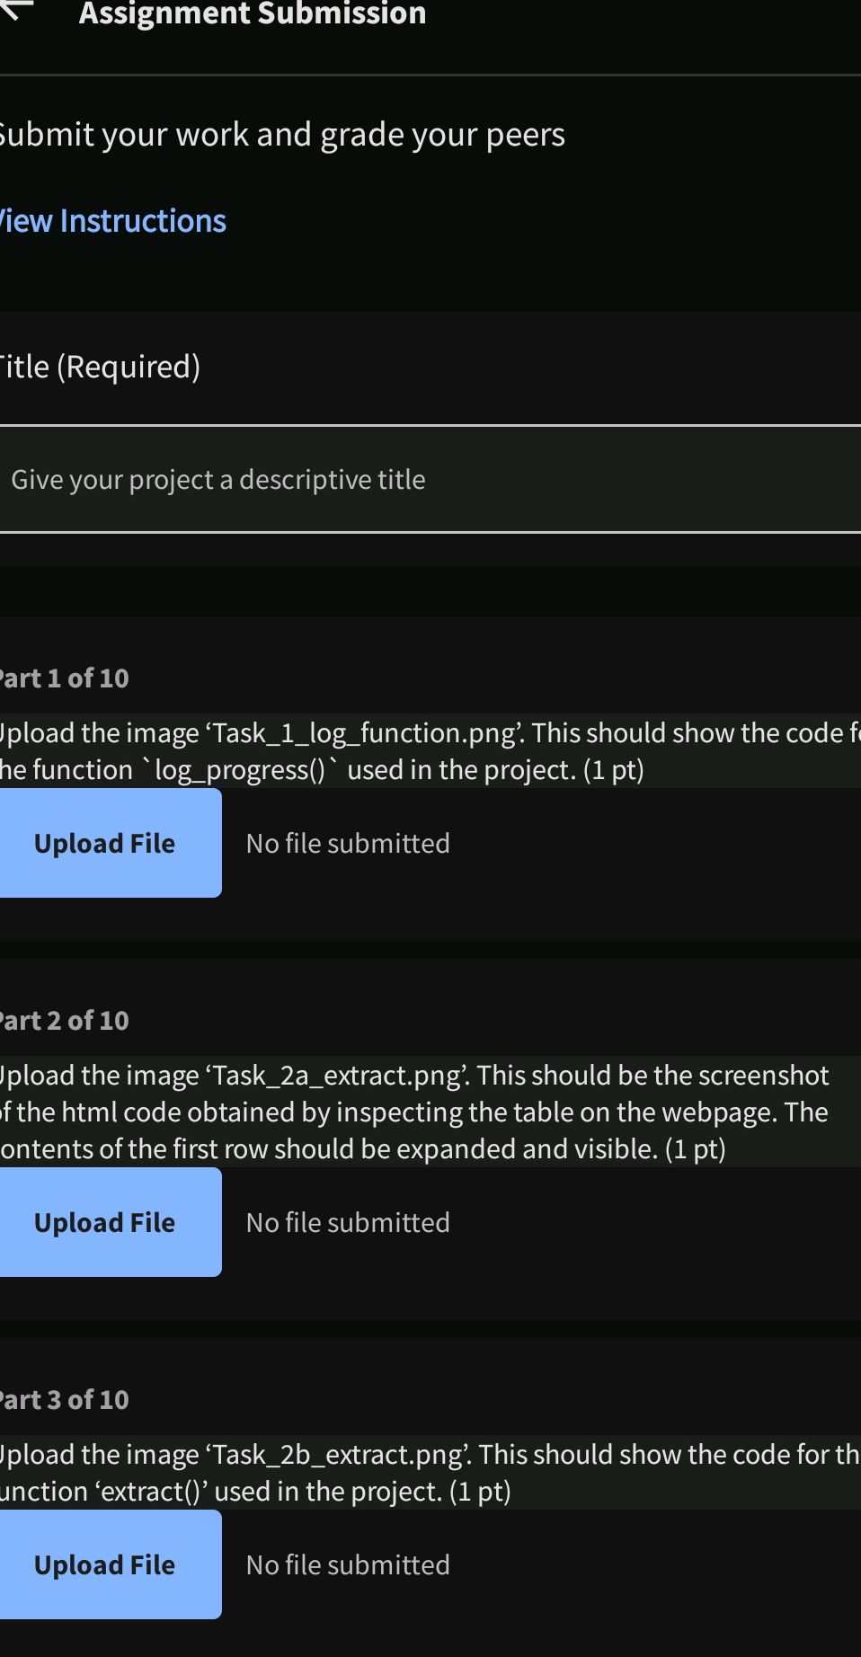
Task: Tap the back arrow in the header
Action: click(x=16, y=9)
